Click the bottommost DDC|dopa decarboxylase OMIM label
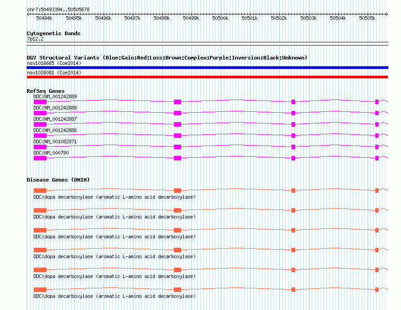 point(114,296)
